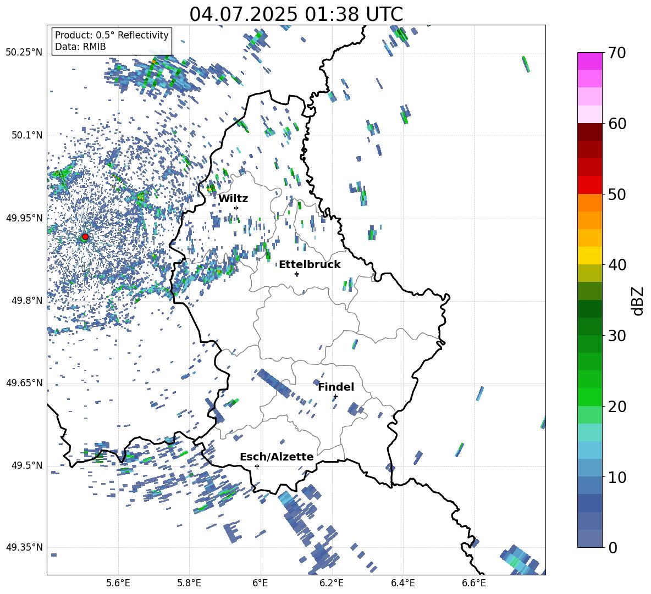Click the 60 colorbar tick label
This screenshot has width=651, height=594.
pyautogui.click(x=617, y=124)
